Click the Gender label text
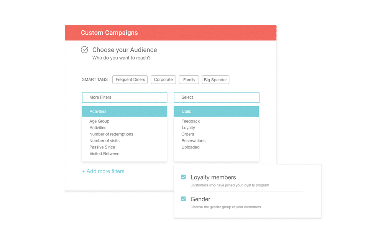This screenshot has width=368, height=244. tap(200, 199)
